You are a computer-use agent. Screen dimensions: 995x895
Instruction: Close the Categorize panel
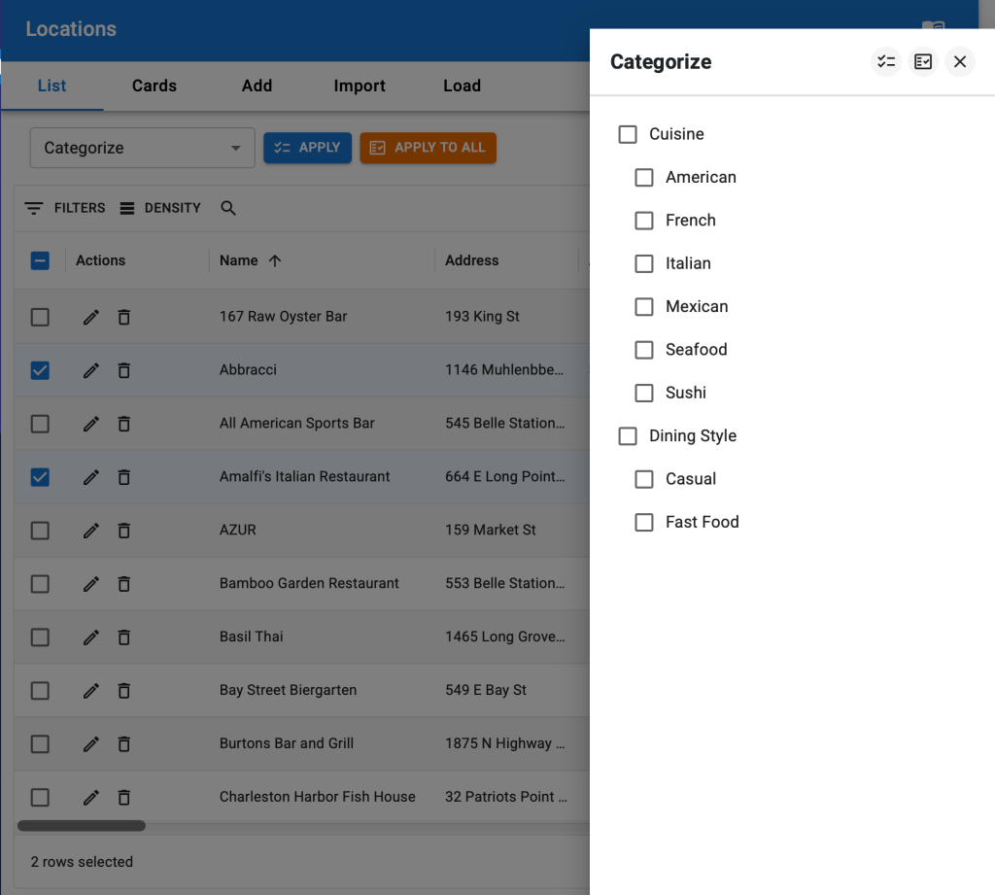[x=959, y=61]
